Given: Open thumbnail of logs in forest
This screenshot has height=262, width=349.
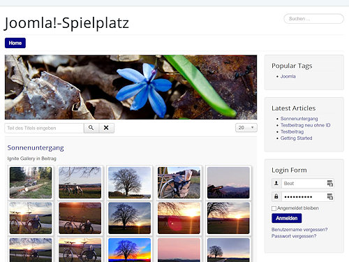Looking at the screenshot, I should (x=31, y=182).
